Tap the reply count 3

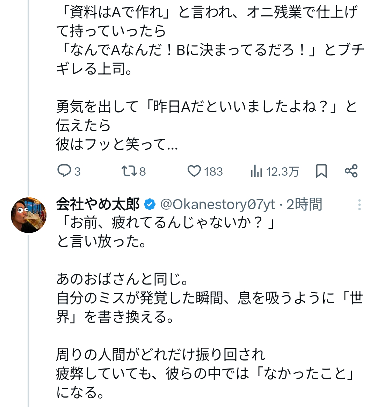click(x=77, y=172)
